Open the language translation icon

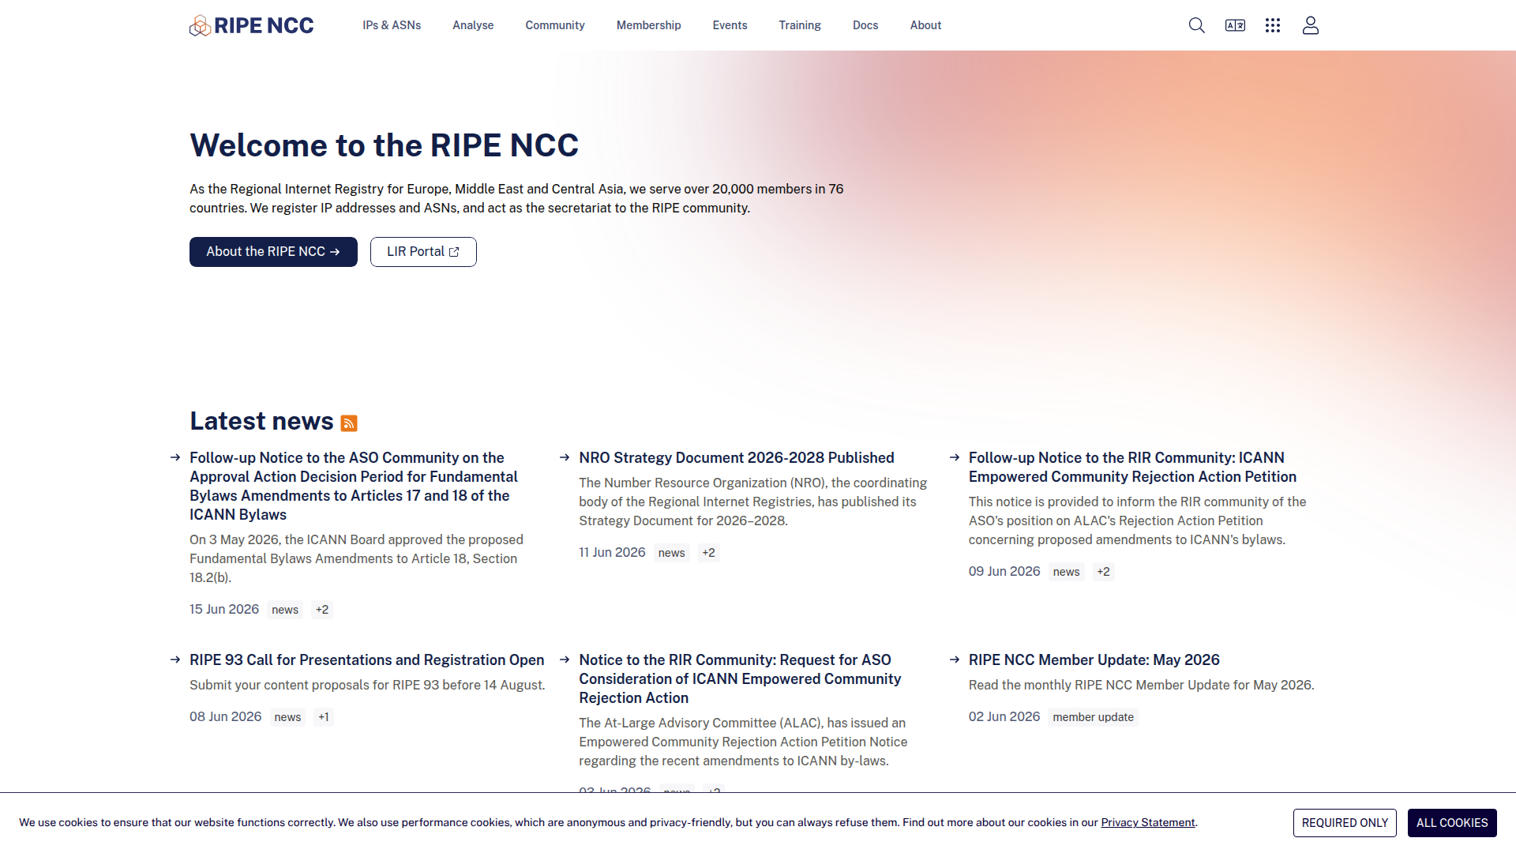(1235, 25)
